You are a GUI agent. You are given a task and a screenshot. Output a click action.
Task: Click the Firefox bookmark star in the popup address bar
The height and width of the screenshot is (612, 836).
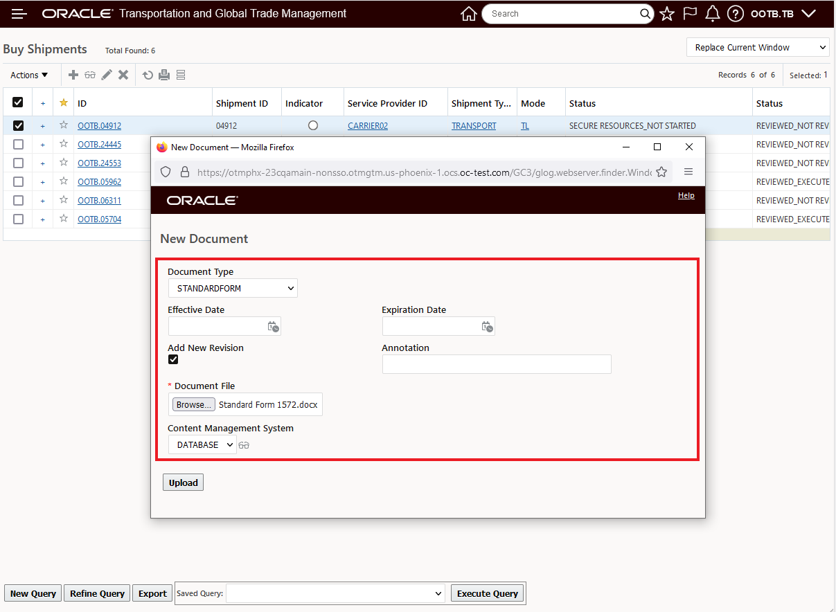coord(661,172)
